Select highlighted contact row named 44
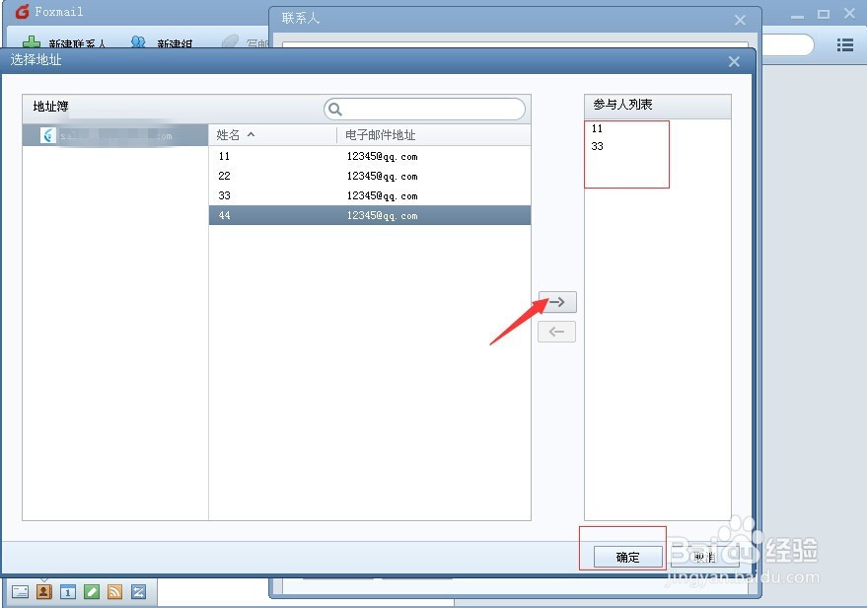Image resolution: width=867 pixels, height=608 pixels. click(x=369, y=215)
